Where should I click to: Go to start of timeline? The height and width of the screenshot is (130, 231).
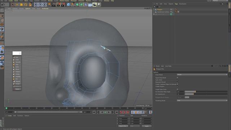pyautogui.click(x=94, y=112)
